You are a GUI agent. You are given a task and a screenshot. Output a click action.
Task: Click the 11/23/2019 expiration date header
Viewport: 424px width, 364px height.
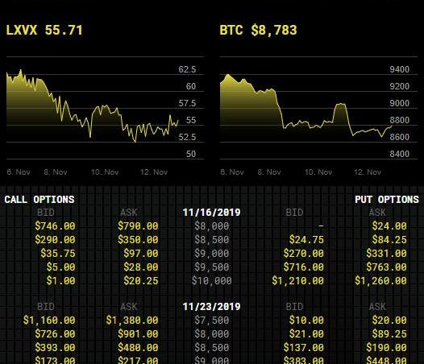tap(211, 307)
